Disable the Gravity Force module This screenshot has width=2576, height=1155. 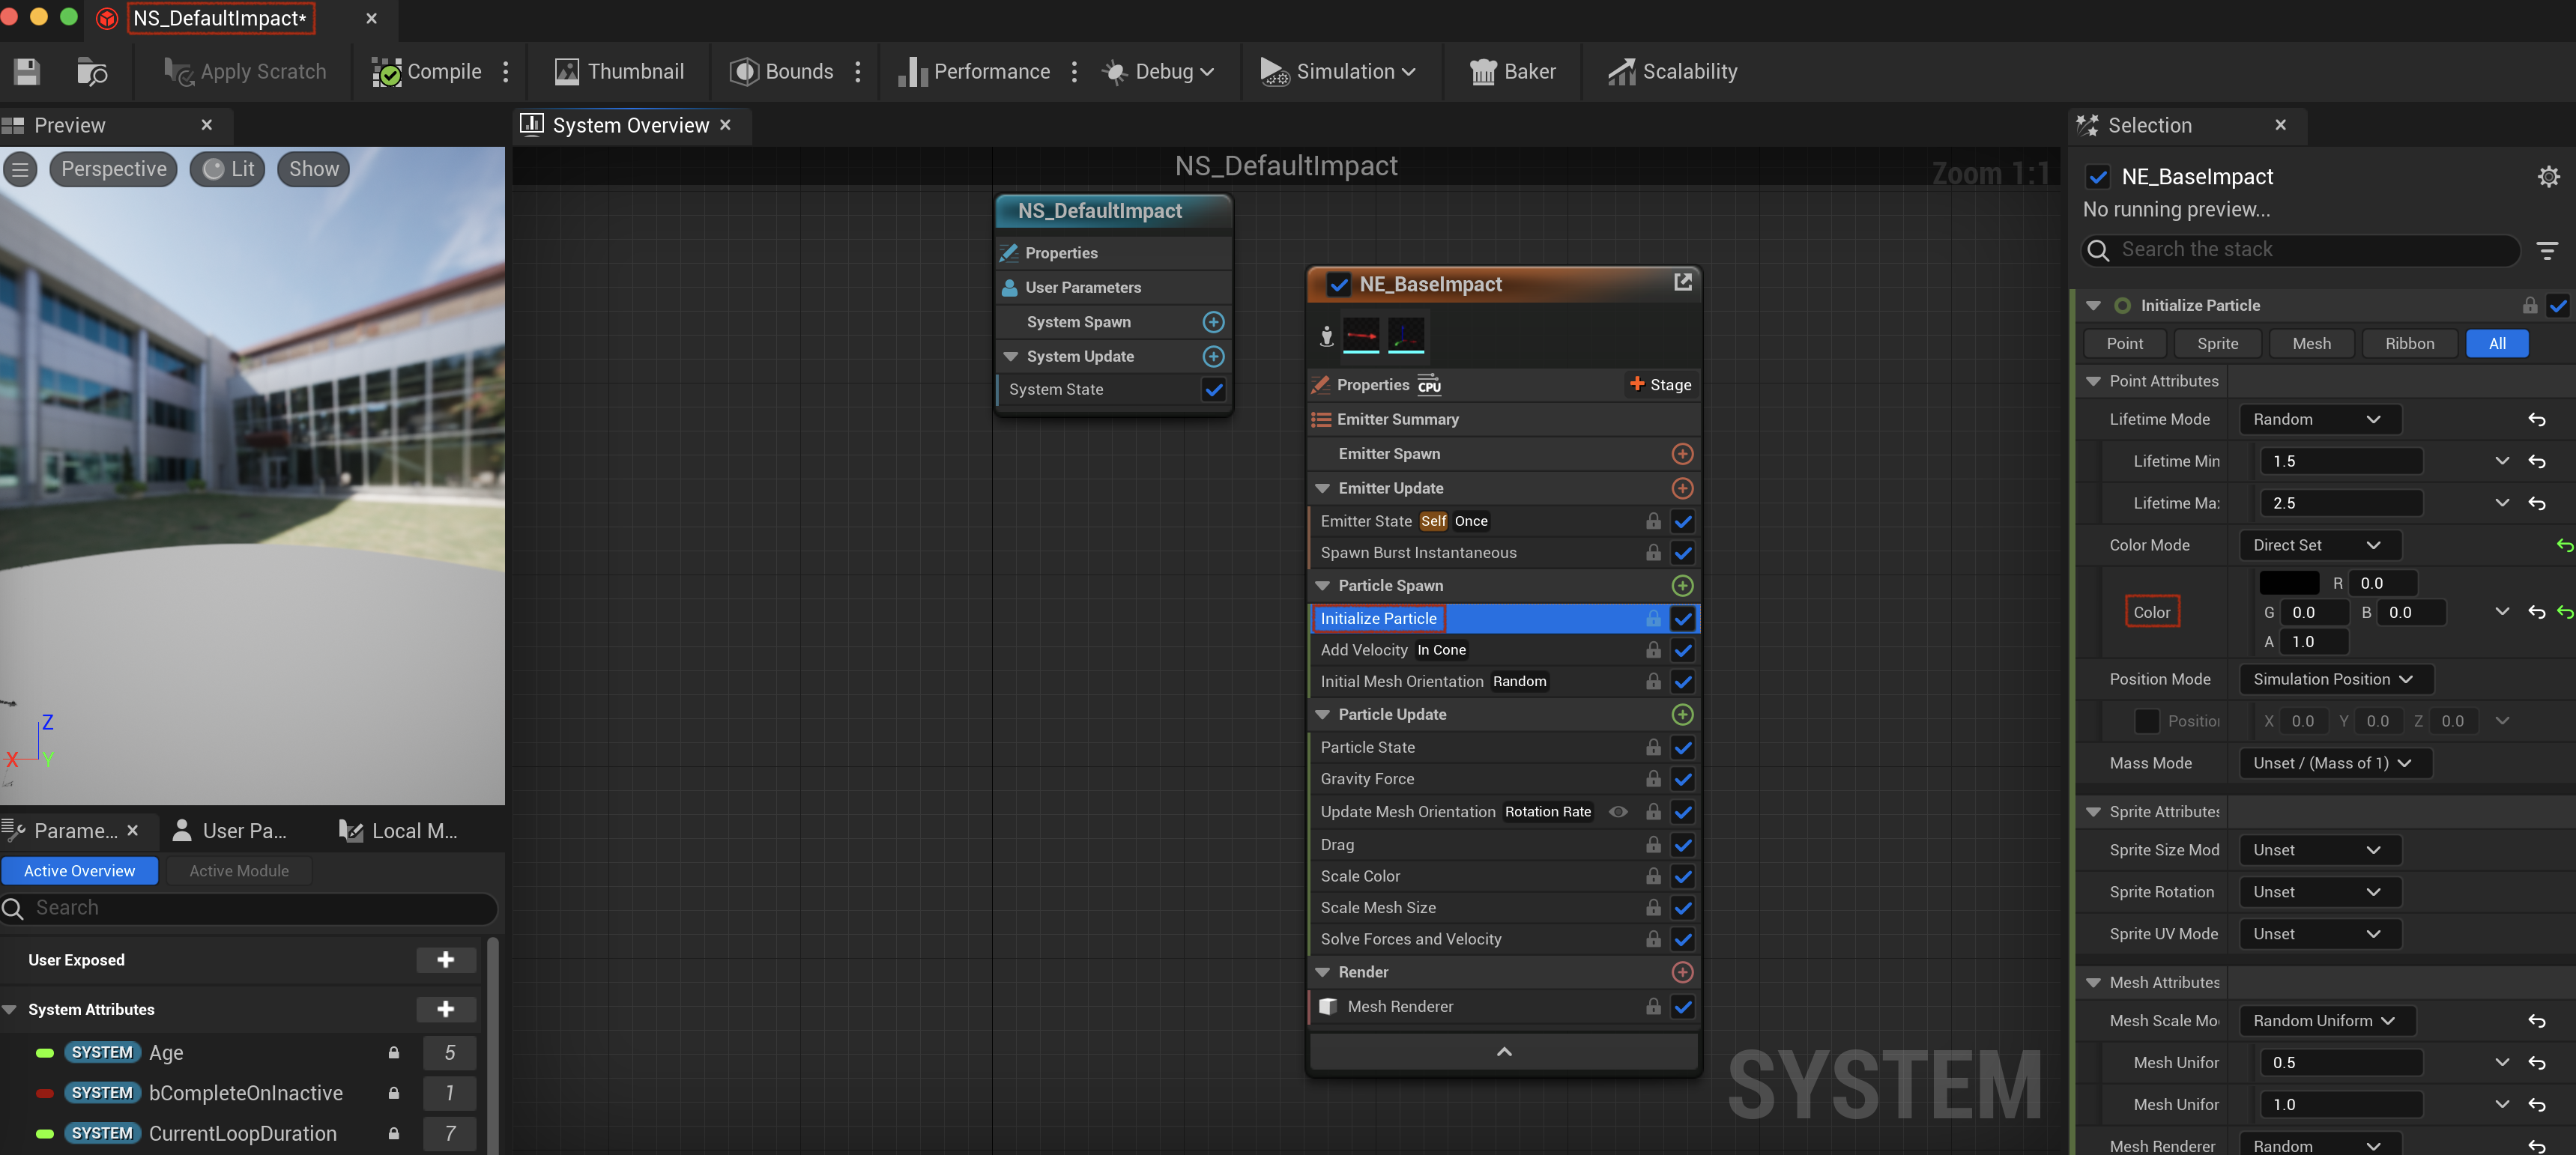(1683, 779)
